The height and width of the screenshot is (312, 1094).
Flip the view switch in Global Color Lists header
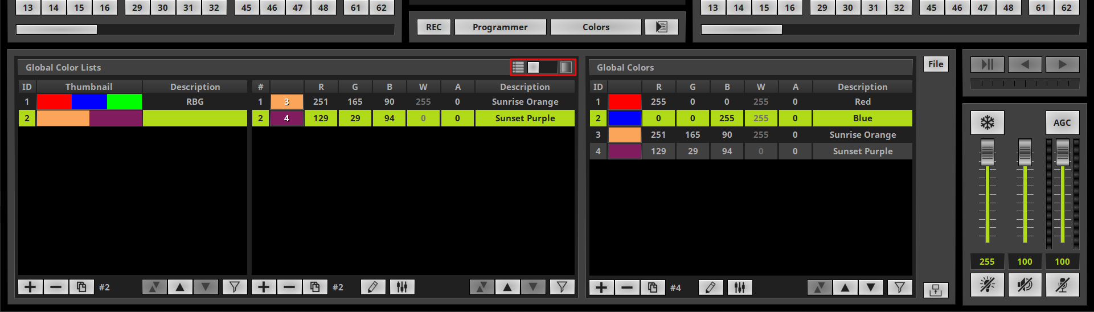[x=543, y=67]
